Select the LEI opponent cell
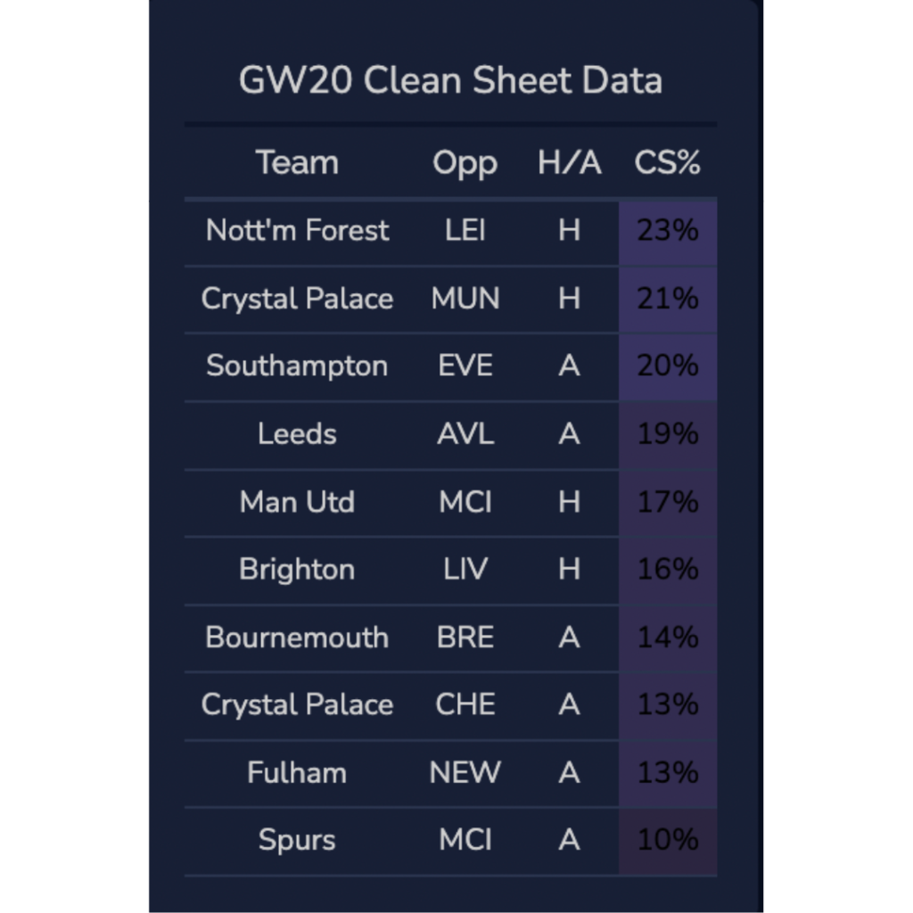The height and width of the screenshot is (913, 913). point(465,230)
